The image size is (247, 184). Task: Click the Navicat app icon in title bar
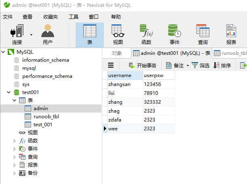click(x=7, y=5)
